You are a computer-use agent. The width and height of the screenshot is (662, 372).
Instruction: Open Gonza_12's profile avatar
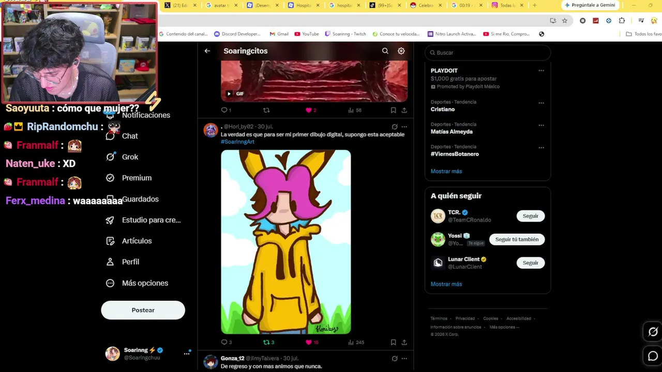pos(210,362)
